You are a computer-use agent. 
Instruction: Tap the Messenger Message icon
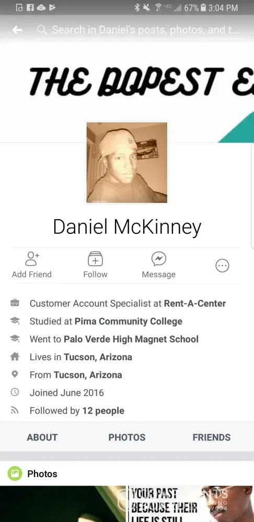click(159, 259)
